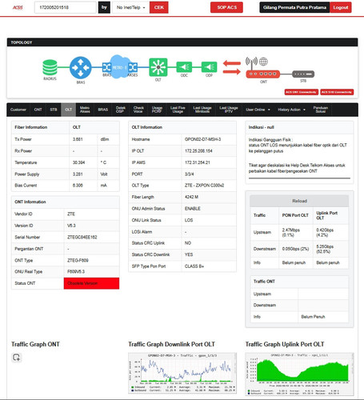Click the gray STB set-top box icon
Screen dimensions: 364x400
[x=303, y=74]
